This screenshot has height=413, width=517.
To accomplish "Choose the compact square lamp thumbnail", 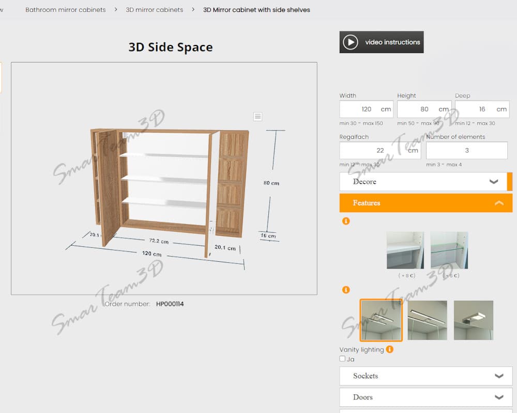I will pyautogui.click(x=473, y=321).
